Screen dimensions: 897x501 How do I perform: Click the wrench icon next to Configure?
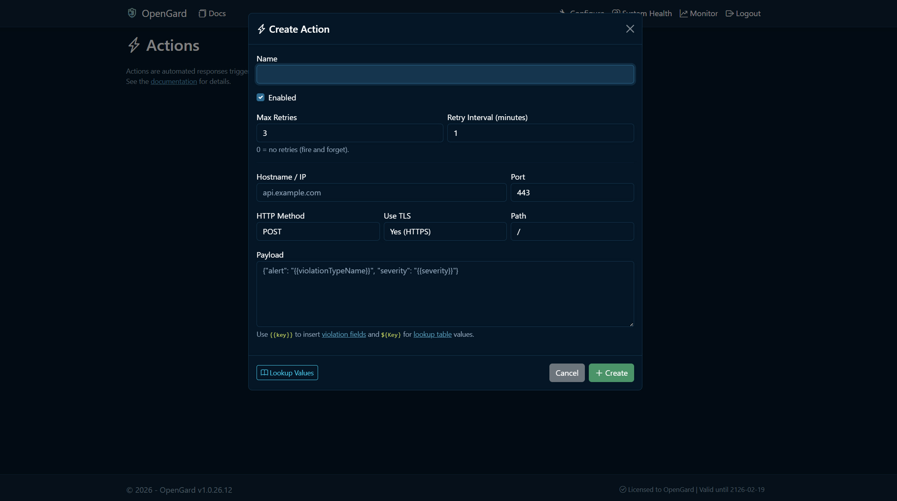[x=562, y=12]
